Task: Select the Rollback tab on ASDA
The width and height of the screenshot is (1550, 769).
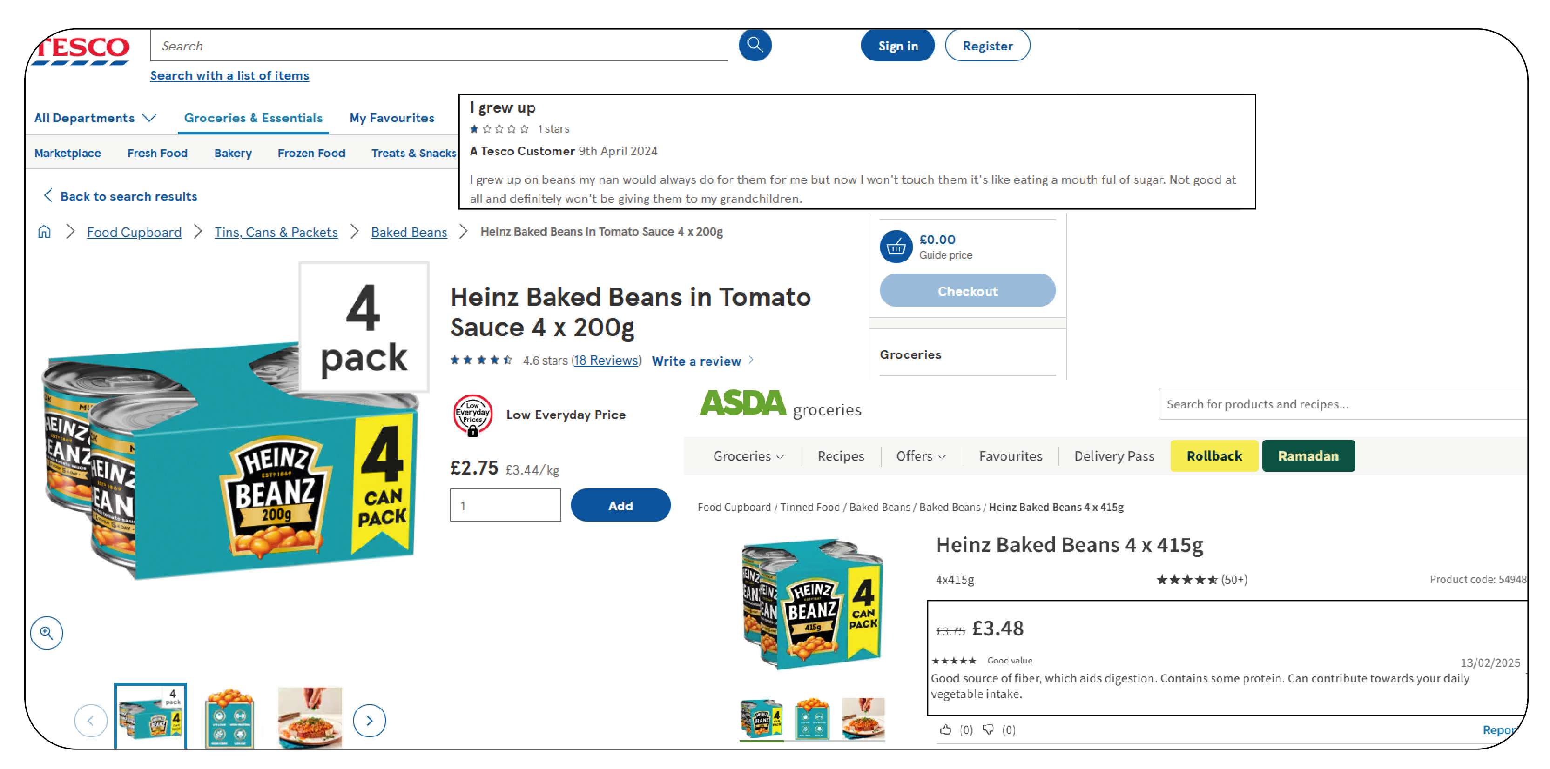Action: point(1217,455)
